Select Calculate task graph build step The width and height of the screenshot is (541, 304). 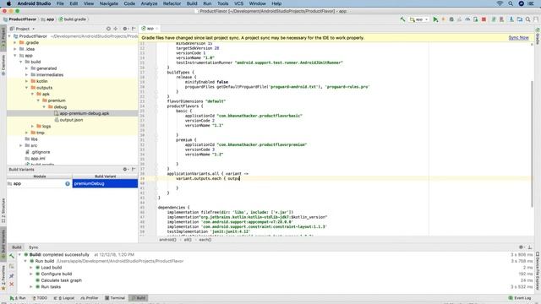coord(61,280)
